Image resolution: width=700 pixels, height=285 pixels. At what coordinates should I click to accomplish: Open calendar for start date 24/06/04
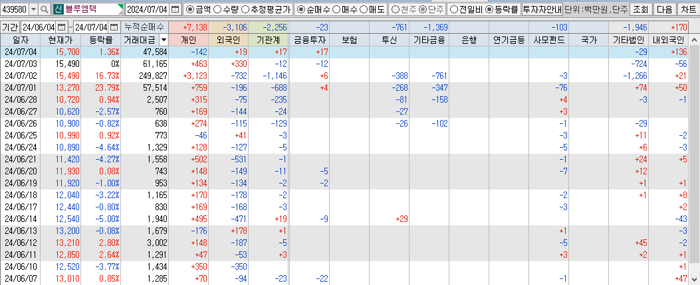click(61, 27)
